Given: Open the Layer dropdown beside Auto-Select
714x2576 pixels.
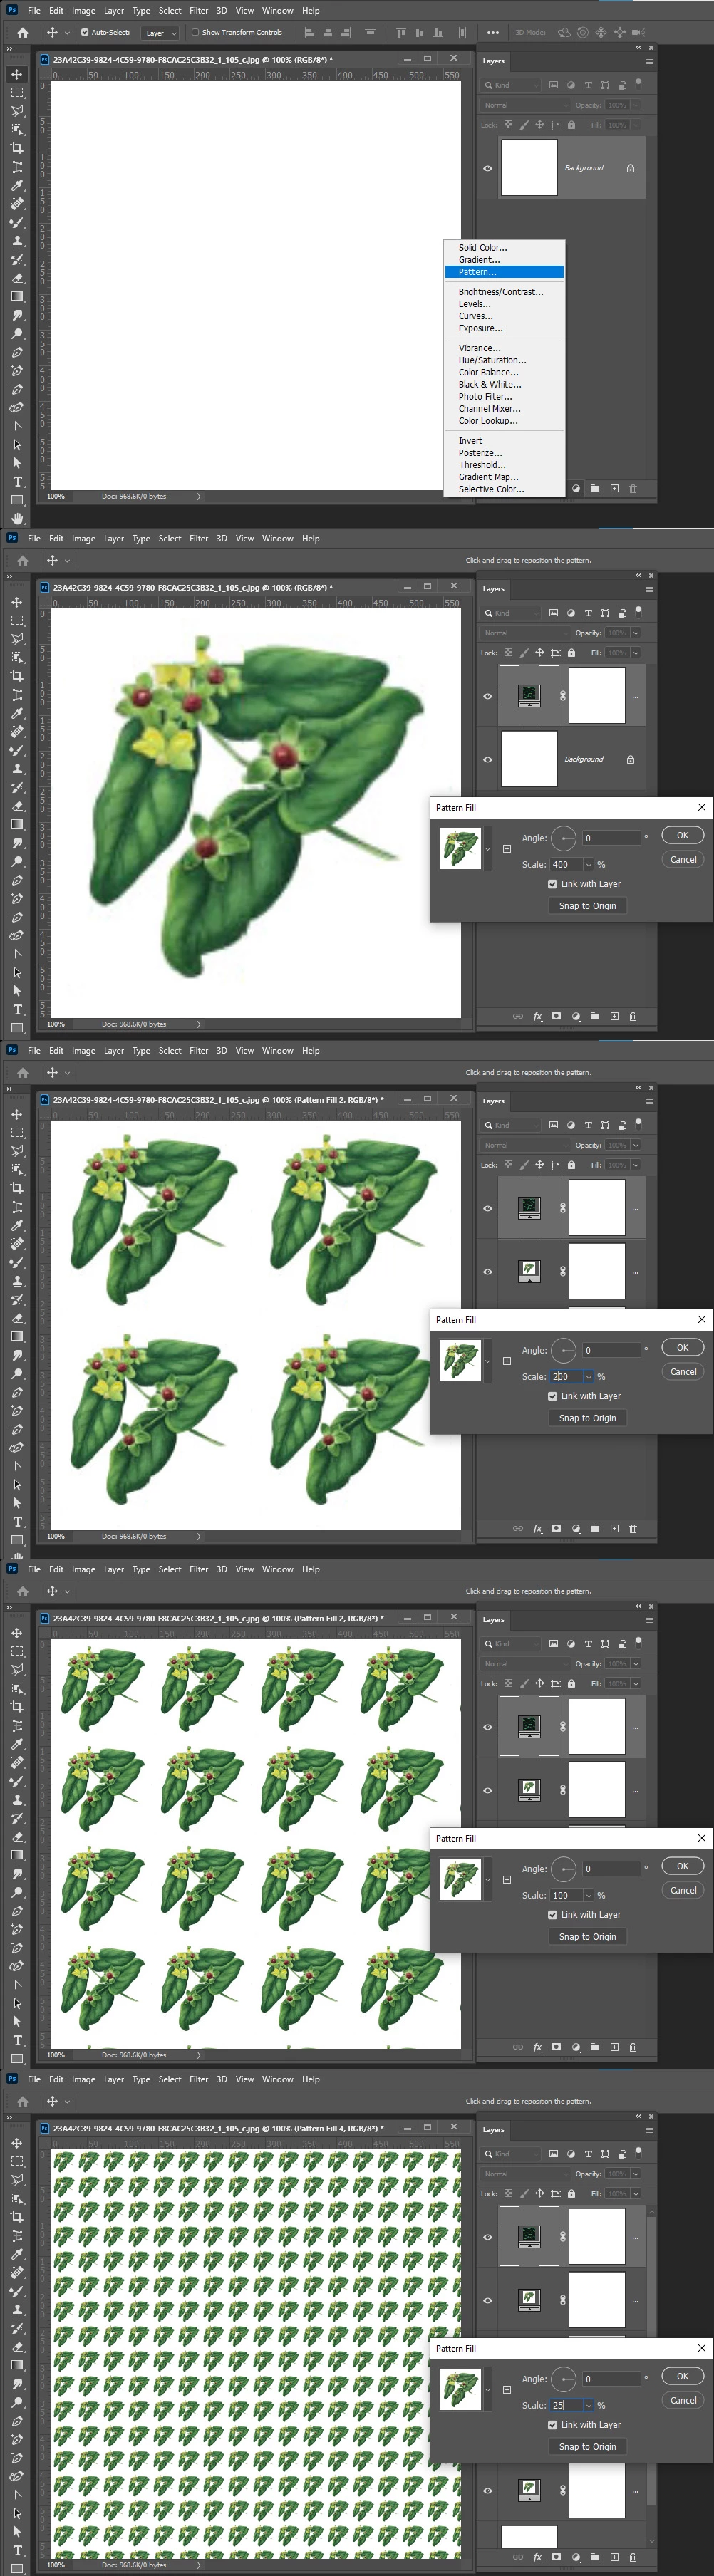Looking at the screenshot, I should tap(160, 33).
